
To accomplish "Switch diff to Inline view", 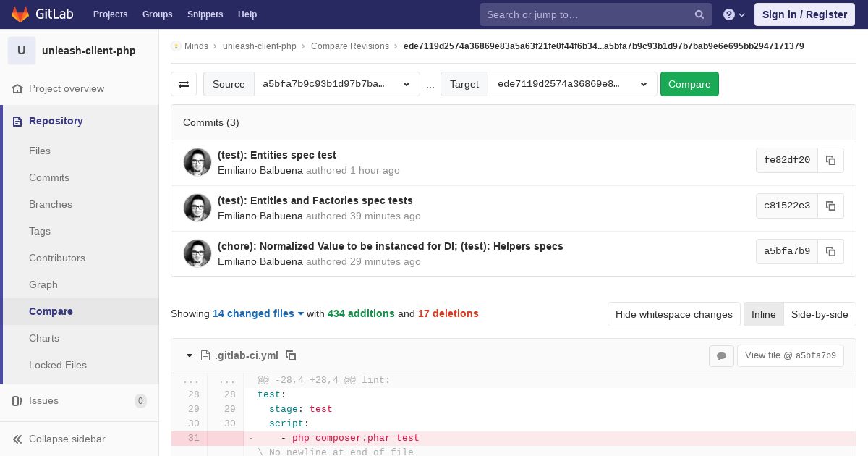I will (x=763, y=314).
